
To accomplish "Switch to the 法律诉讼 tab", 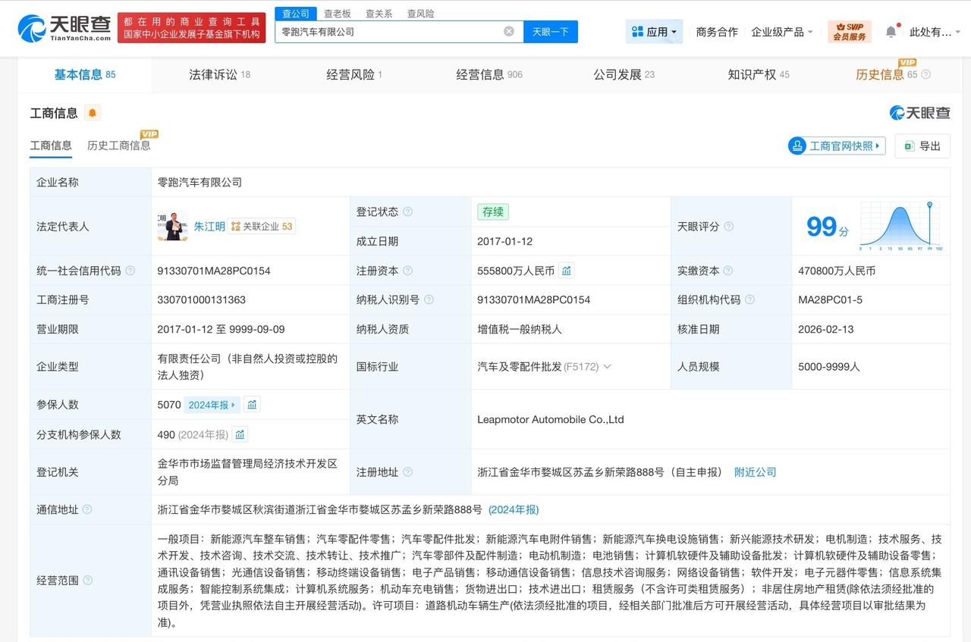I will click(215, 74).
